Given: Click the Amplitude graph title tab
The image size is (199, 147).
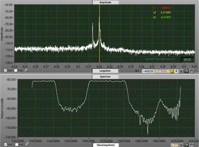Looking at the screenshot, I should 105,2.
